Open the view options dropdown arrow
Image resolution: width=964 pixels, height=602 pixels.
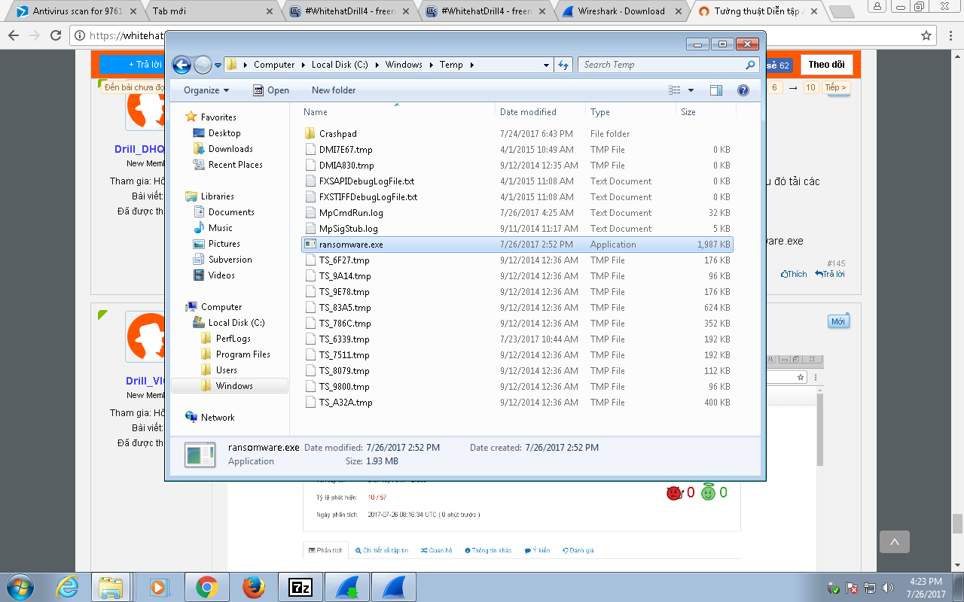click(x=691, y=90)
